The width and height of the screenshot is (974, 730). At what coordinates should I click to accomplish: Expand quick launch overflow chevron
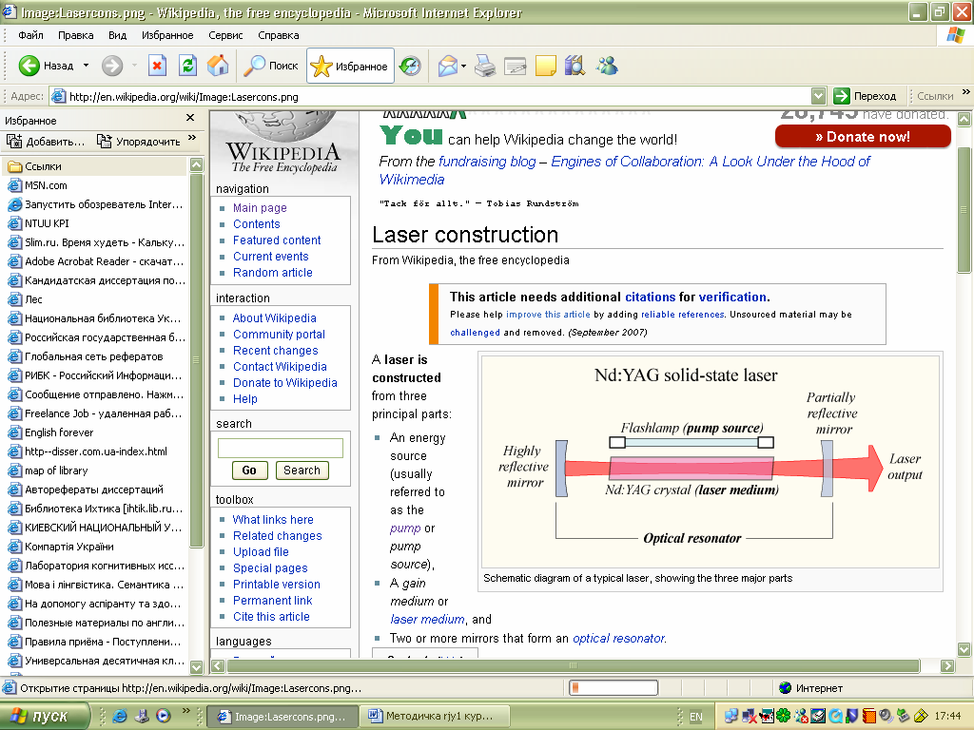coord(185,711)
